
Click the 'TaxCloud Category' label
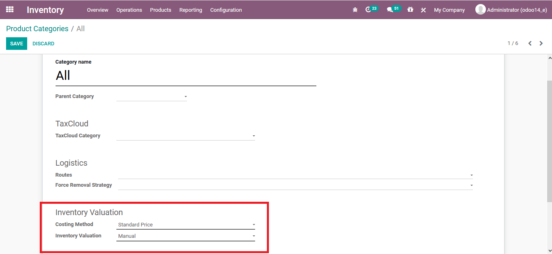(78, 136)
